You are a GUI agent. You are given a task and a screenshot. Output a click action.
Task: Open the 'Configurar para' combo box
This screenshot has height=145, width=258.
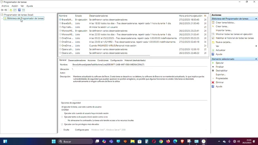tap(148, 130)
